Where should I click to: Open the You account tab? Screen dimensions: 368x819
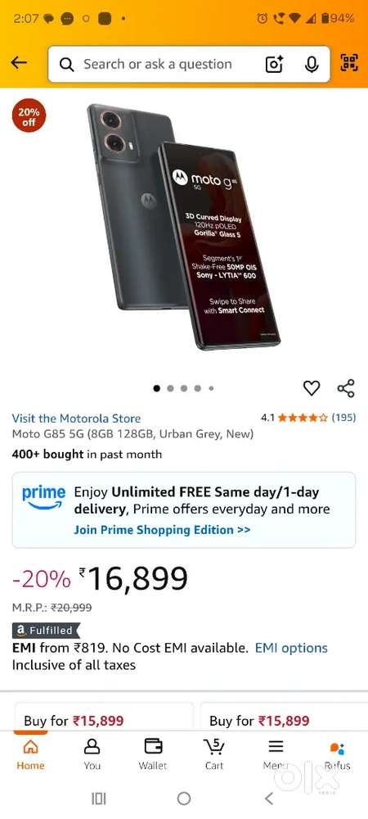click(92, 753)
